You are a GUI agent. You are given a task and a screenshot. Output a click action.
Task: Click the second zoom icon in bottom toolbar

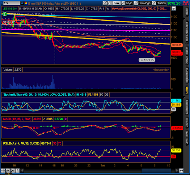[12, 170]
